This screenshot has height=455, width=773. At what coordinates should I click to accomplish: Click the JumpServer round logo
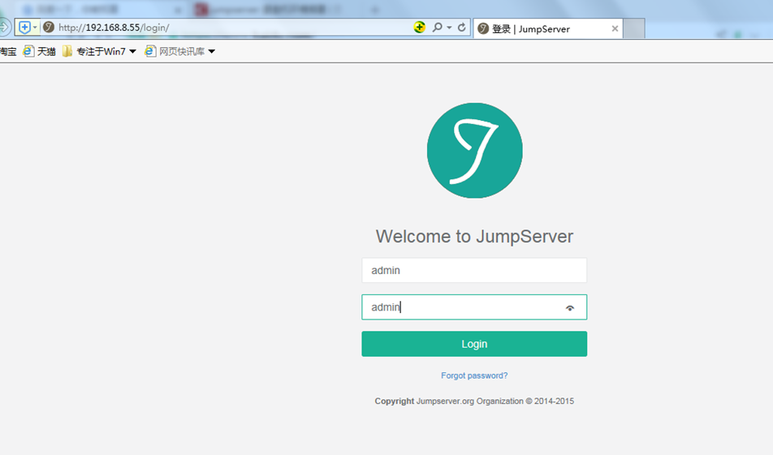[475, 151]
